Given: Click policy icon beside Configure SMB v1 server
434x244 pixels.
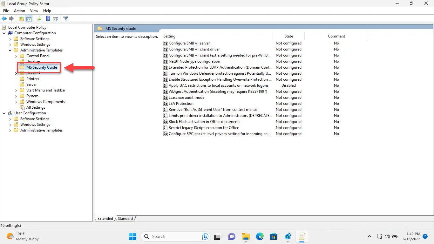Looking at the screenshot, I should (x=166, y=43).
